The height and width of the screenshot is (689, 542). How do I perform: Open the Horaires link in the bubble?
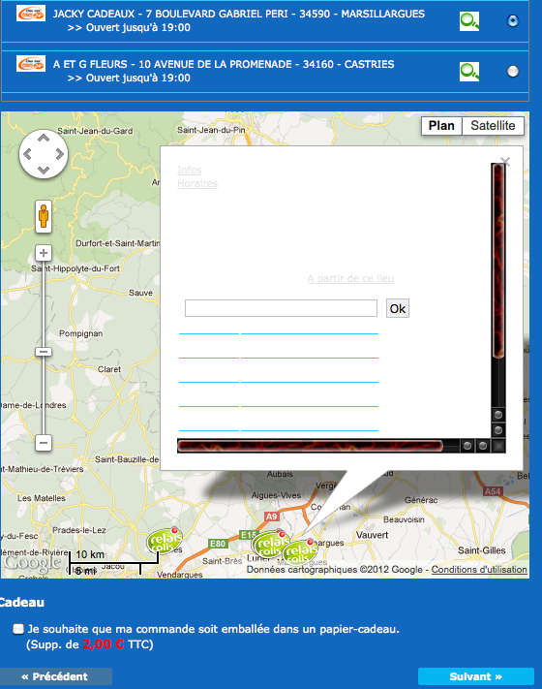pyautogui.click(x=197, y=184)
